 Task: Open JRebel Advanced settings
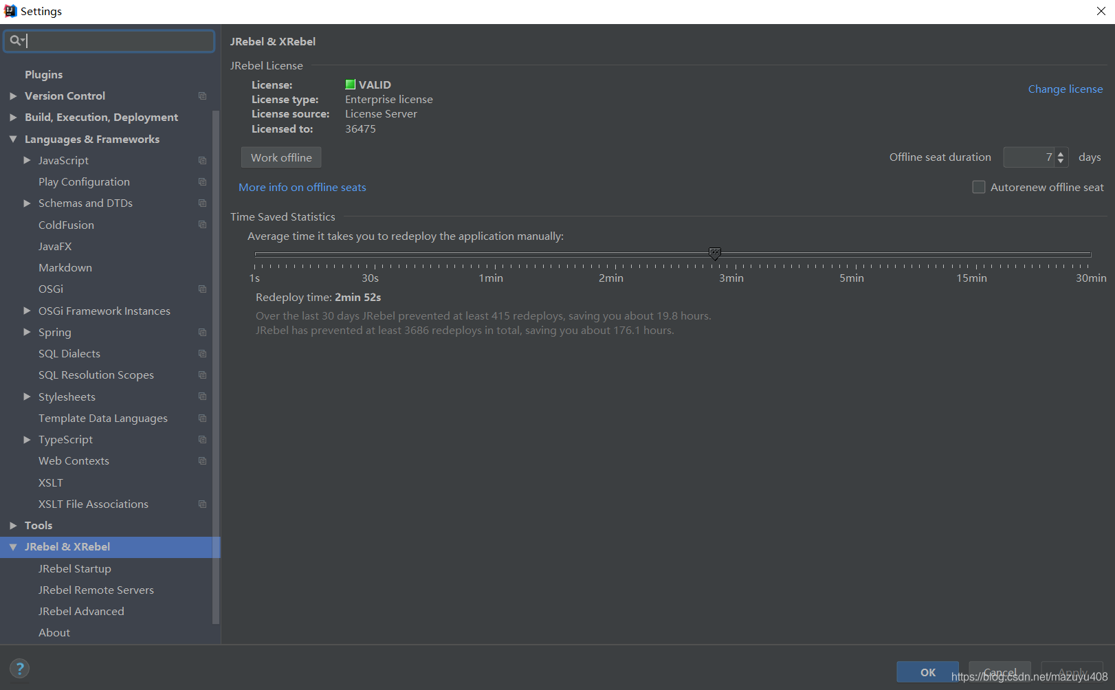pyautogui.click(x=81, y=611)
